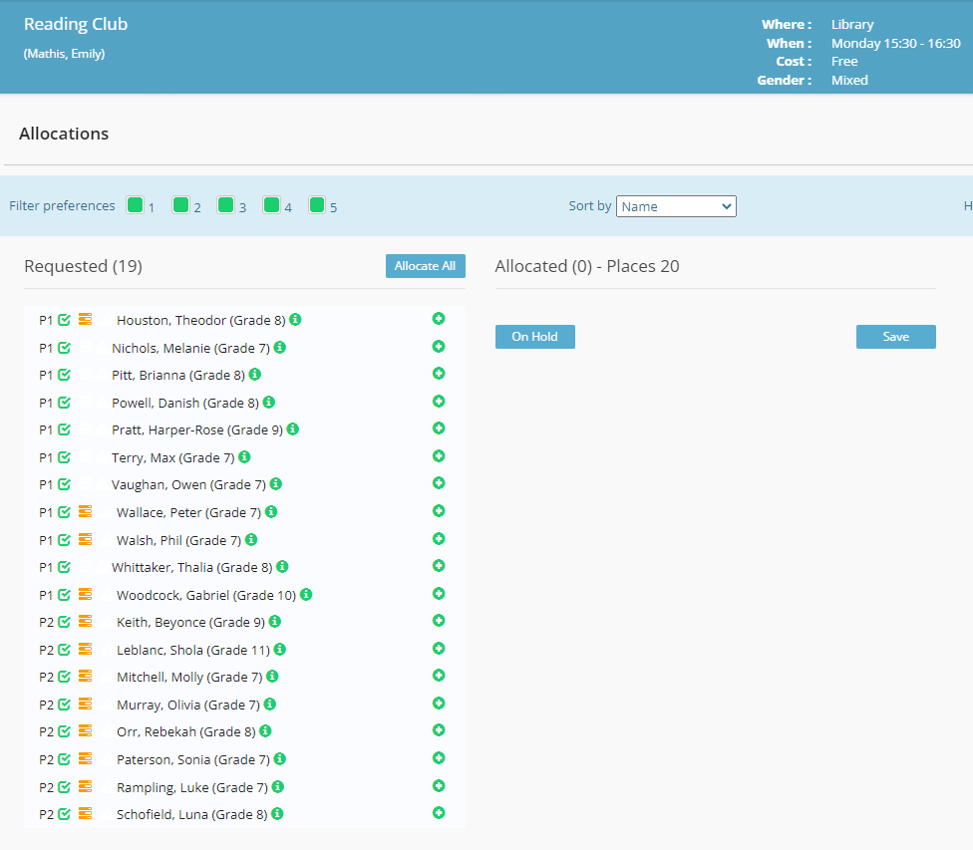Allocate Pratt, Harper-Rose with plus icon

(x=439, y=428)
